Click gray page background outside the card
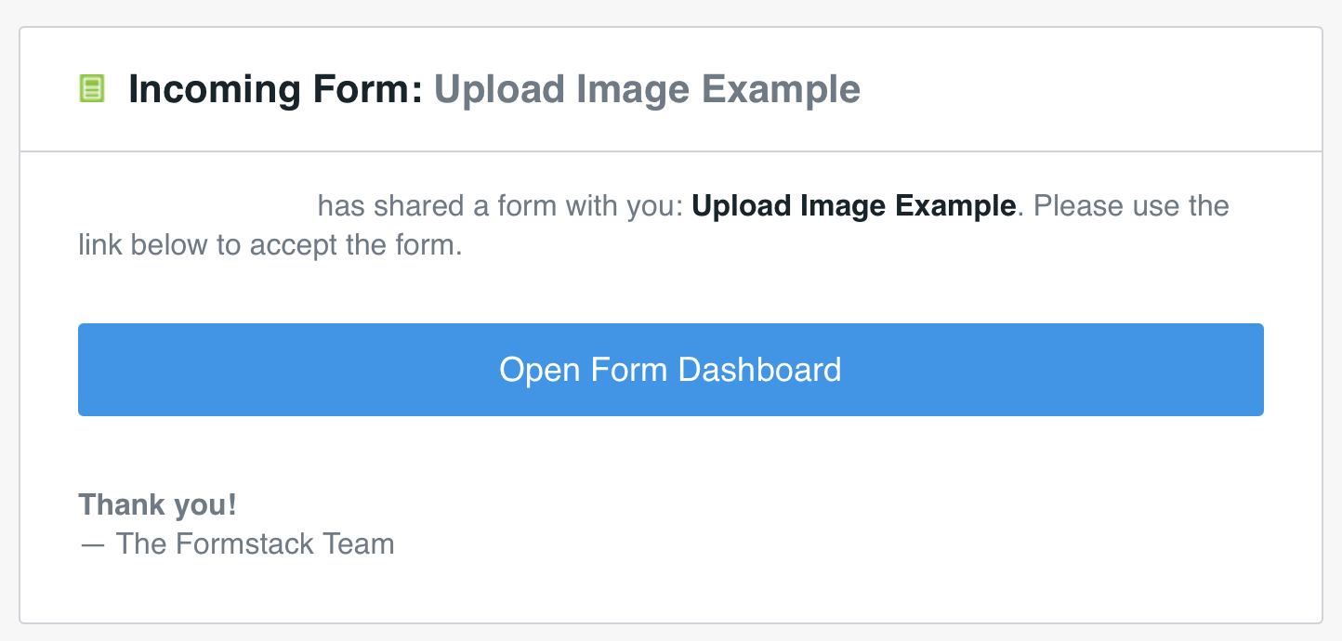This screenshot has width=1342, height=641. (x=670, y=11)
